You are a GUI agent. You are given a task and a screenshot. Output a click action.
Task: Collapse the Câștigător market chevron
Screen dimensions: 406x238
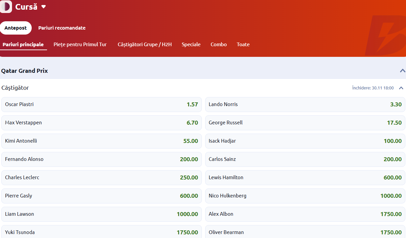(401, 88)
